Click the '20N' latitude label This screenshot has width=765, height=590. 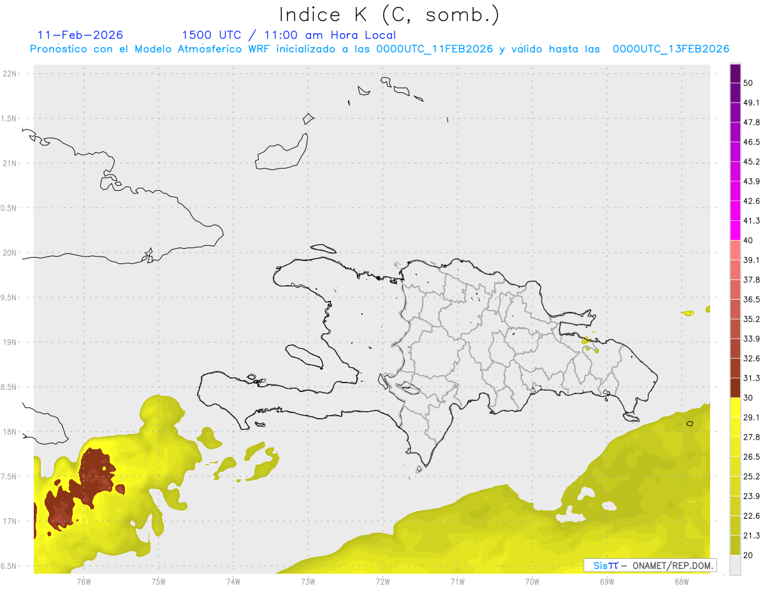click(10, 253)
